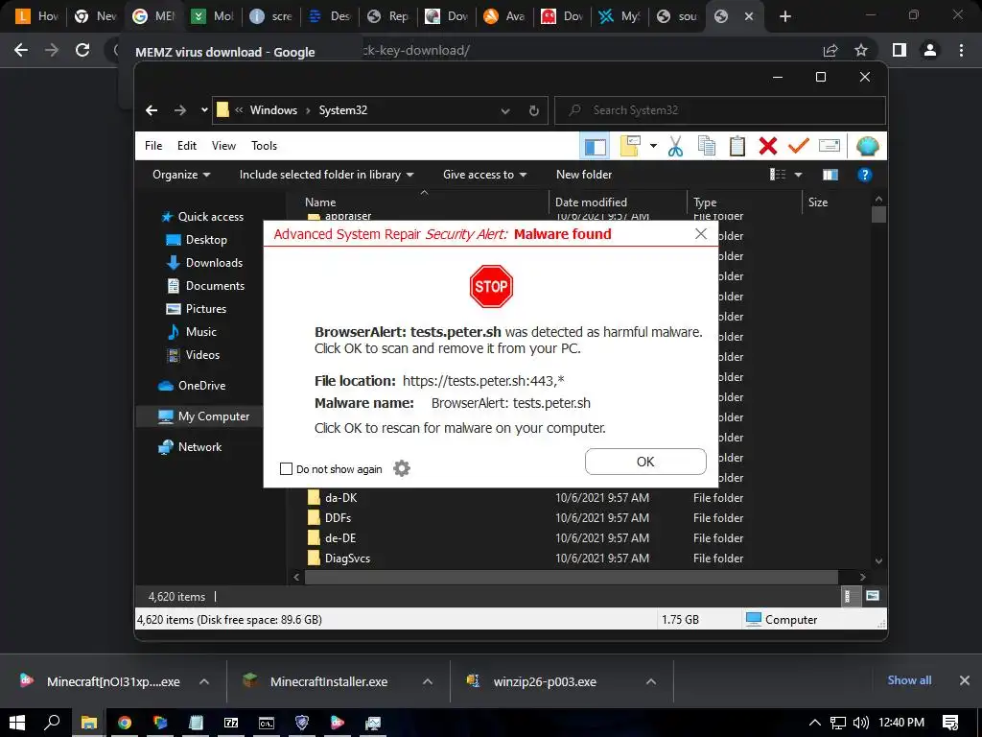Click Explorer forward navigation arrow

[x=180, y=110]
